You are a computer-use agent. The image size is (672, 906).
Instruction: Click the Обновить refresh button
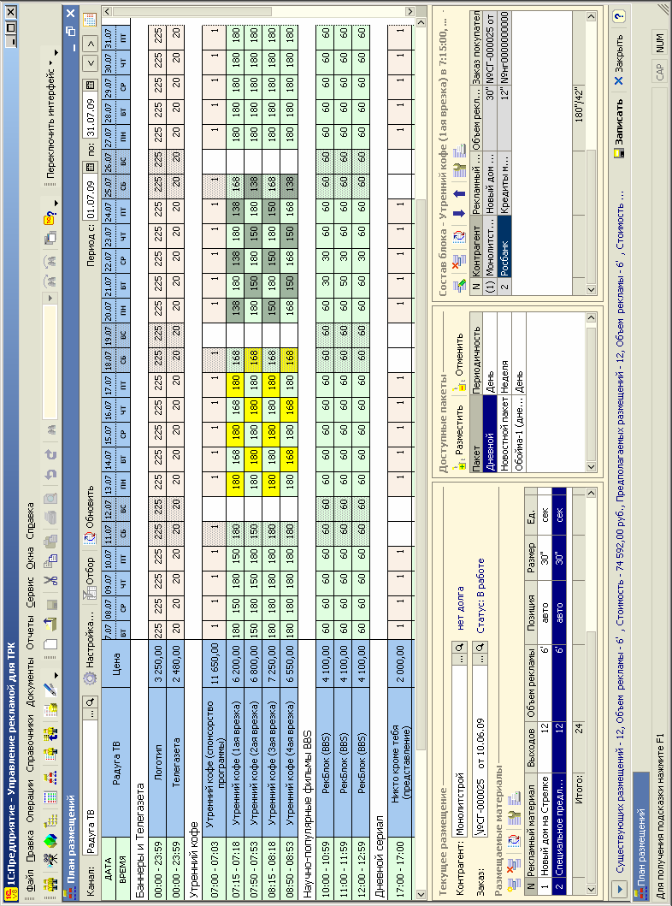coord(90,517)
